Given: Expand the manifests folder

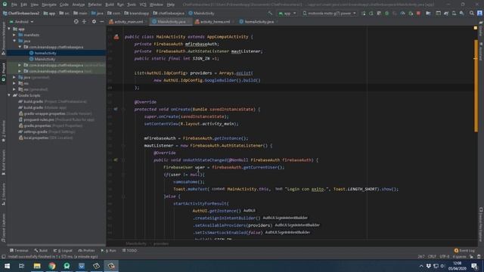Looking at the screenshot, I should (14, 35).
